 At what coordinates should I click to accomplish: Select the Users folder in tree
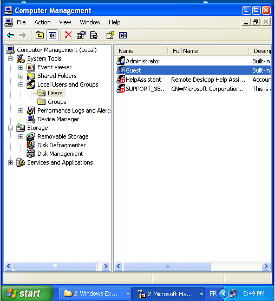tap(55, 93)
